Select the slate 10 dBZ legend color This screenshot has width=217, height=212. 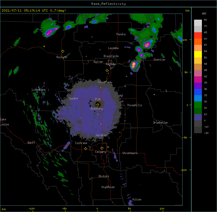pos(198,117)
